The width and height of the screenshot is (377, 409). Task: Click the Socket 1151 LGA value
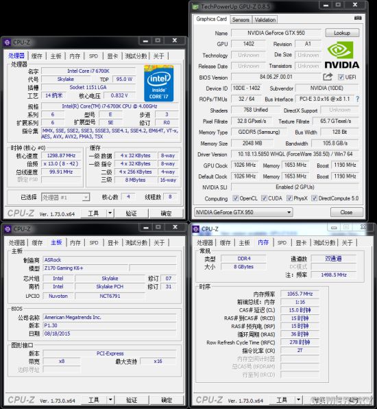[x=88, y=87]
